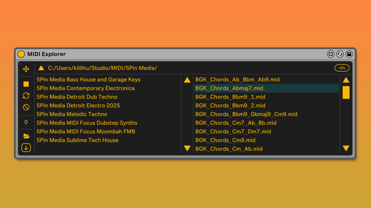The image size is (371, 208).
Task: Select file BGK_Chords_Bbm9_1.mid
Action: [230, 97]
